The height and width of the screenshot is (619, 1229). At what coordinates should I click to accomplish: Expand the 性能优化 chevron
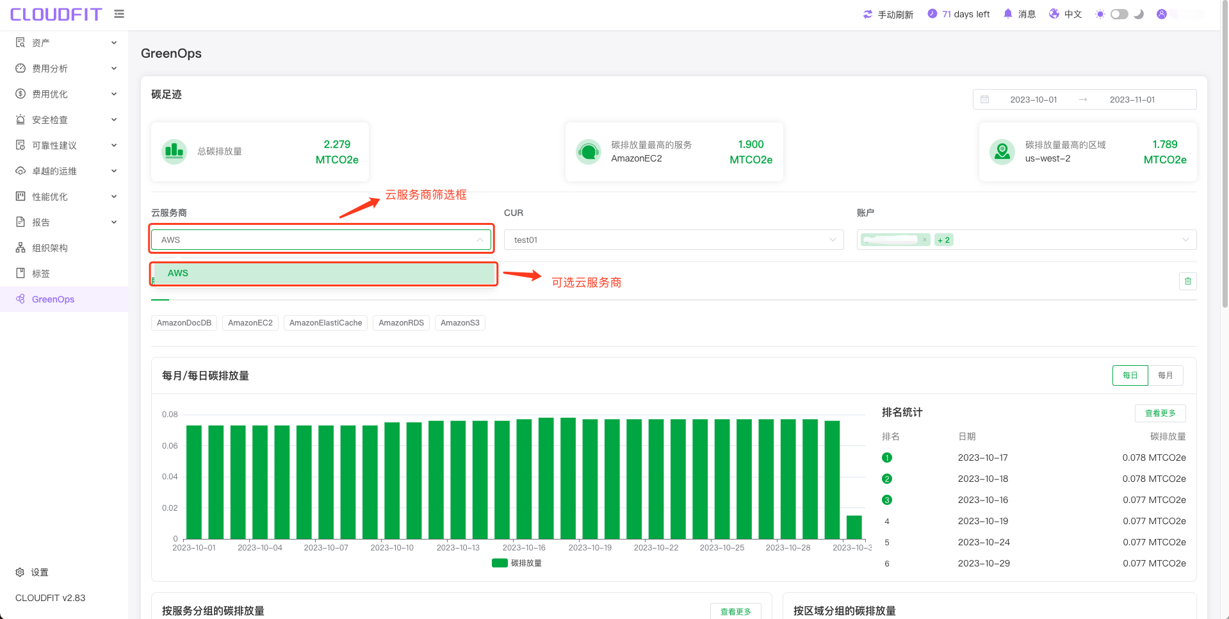coord(114,197)
